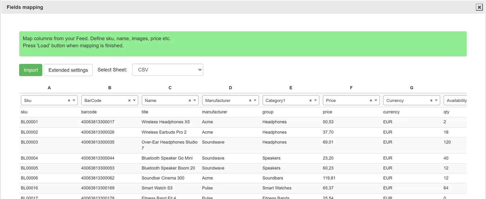The height and width of the screenshot is (199, 486).
Task: Click column header A
Action: coord(49,87)
